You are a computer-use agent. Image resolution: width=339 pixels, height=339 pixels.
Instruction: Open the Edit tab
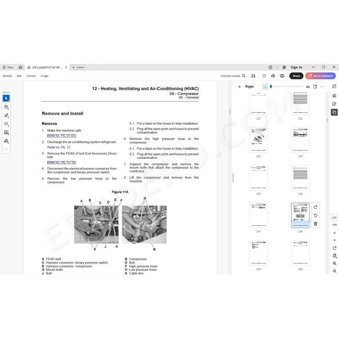coord(19,76)
